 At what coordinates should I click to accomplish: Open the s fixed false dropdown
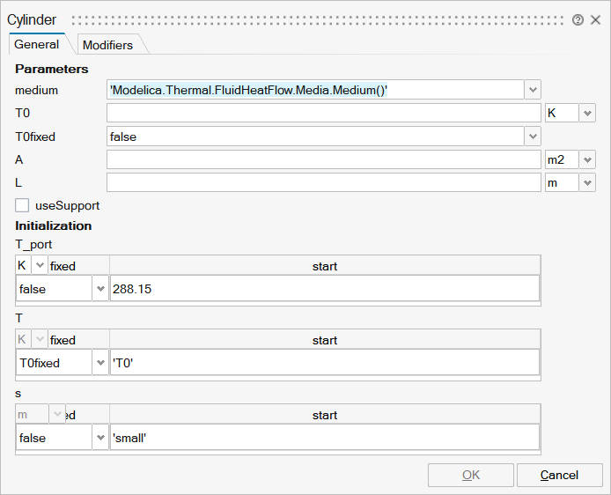pyautogui.click(x=99, y=438)
